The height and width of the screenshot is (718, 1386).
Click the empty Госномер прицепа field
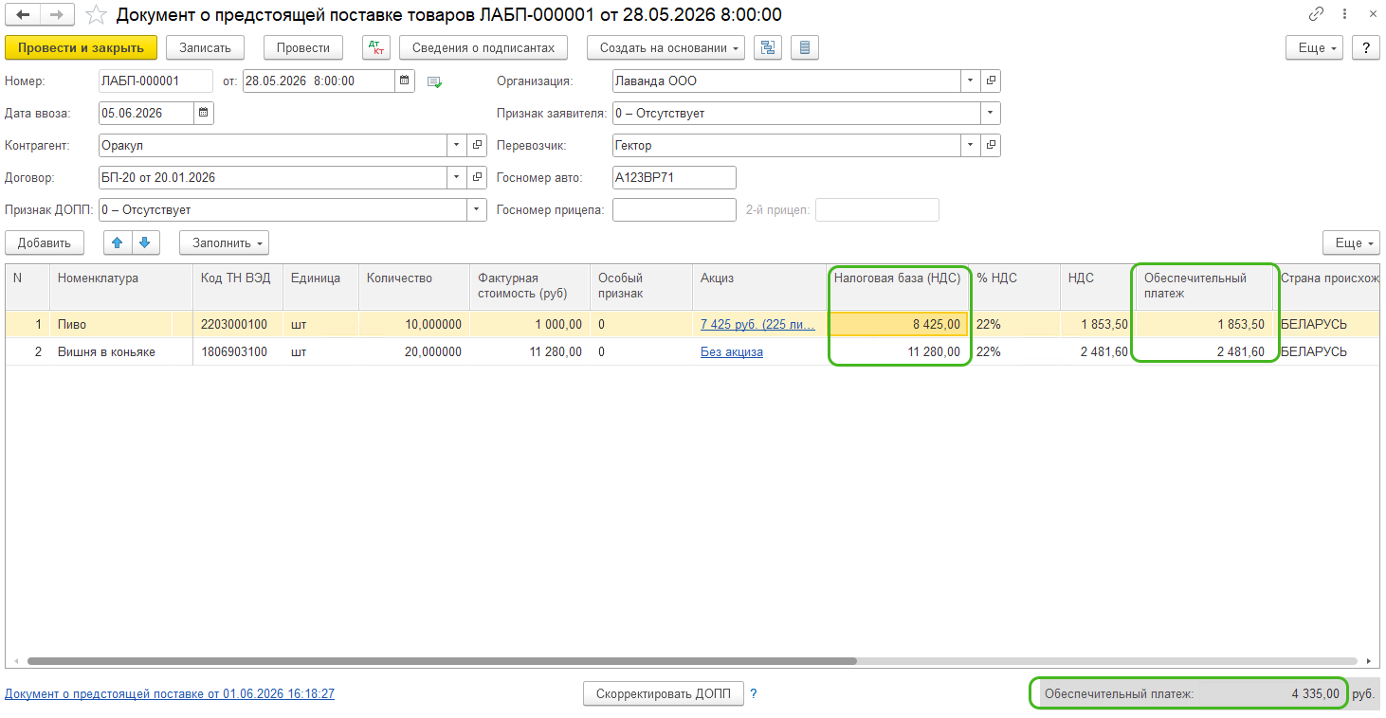point(674,210)
